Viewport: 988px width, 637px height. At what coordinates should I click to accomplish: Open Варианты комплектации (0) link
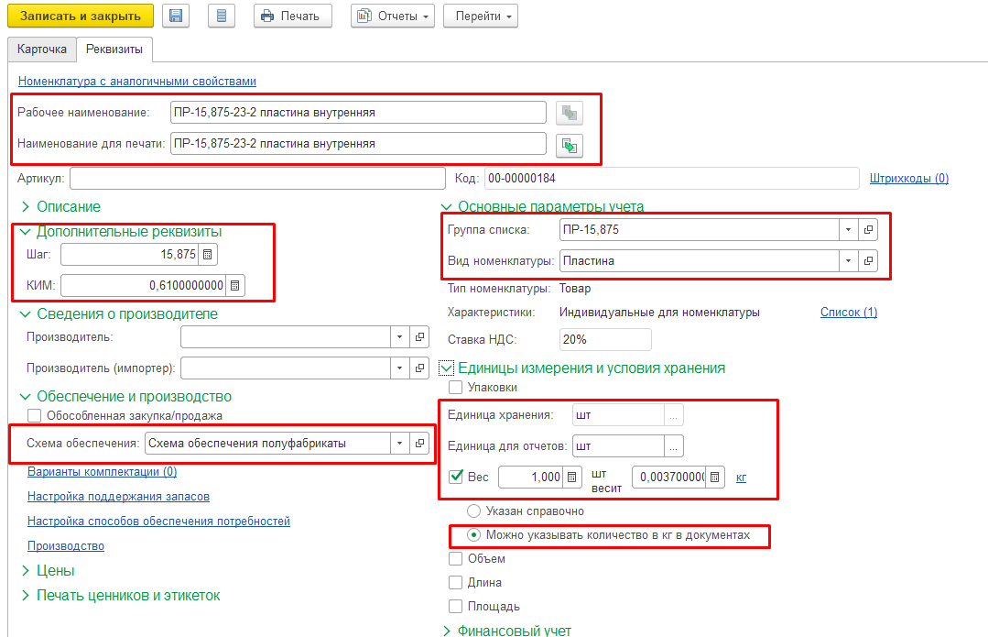point(102,472)
